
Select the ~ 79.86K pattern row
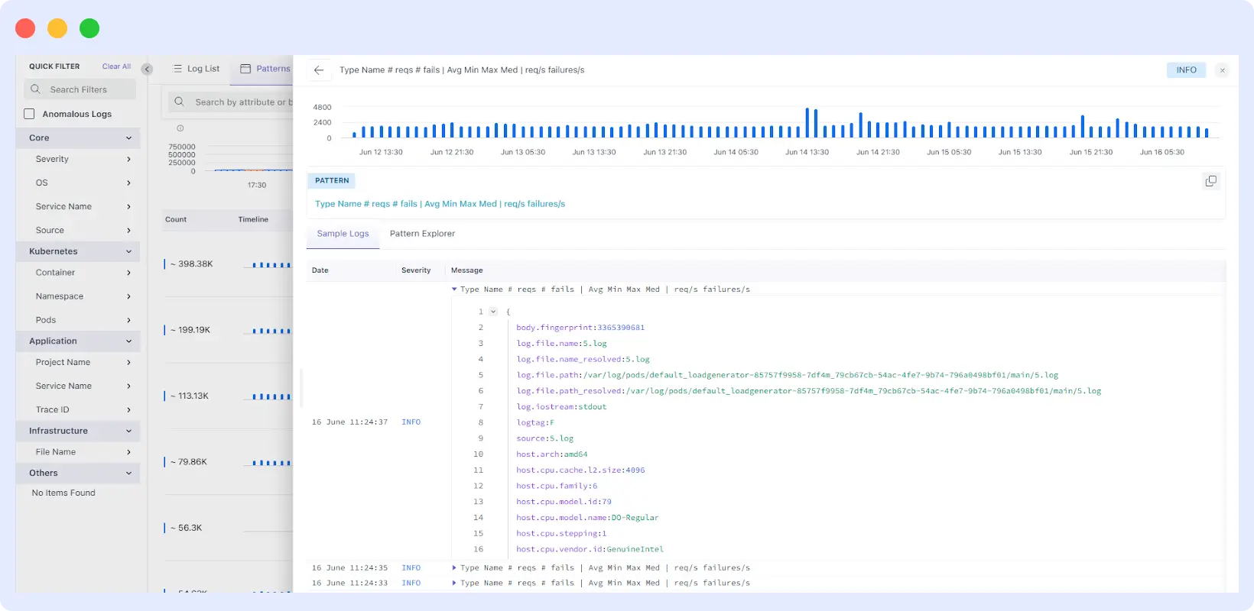coord(228,462)
